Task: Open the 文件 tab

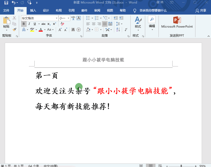Action: [x=6, y=11]
